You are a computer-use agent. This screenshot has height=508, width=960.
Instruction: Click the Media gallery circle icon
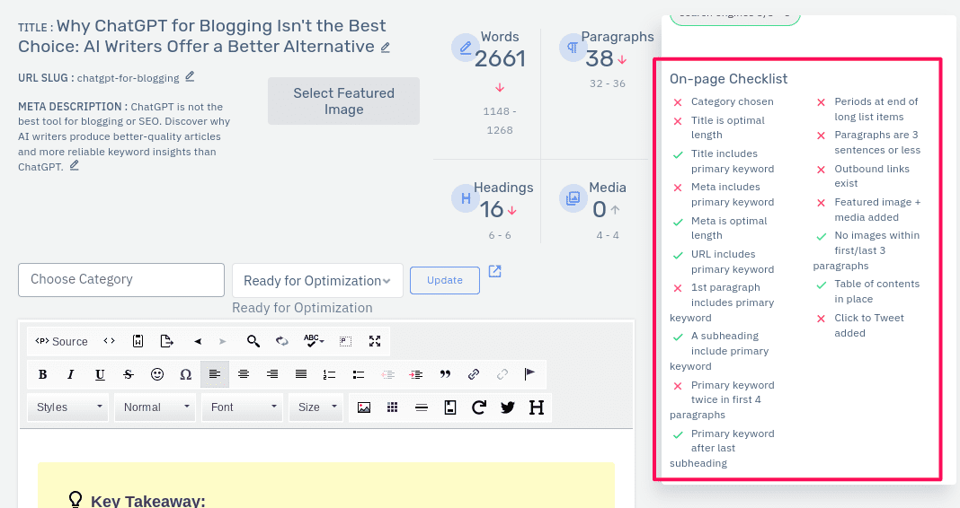click(573, 198)
